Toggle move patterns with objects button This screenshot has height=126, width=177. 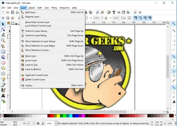(x=150, y=18)
